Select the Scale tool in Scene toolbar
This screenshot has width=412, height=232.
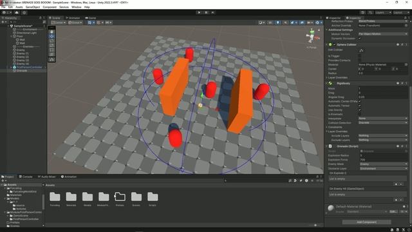pyautogui.click(x=51, y=45)
